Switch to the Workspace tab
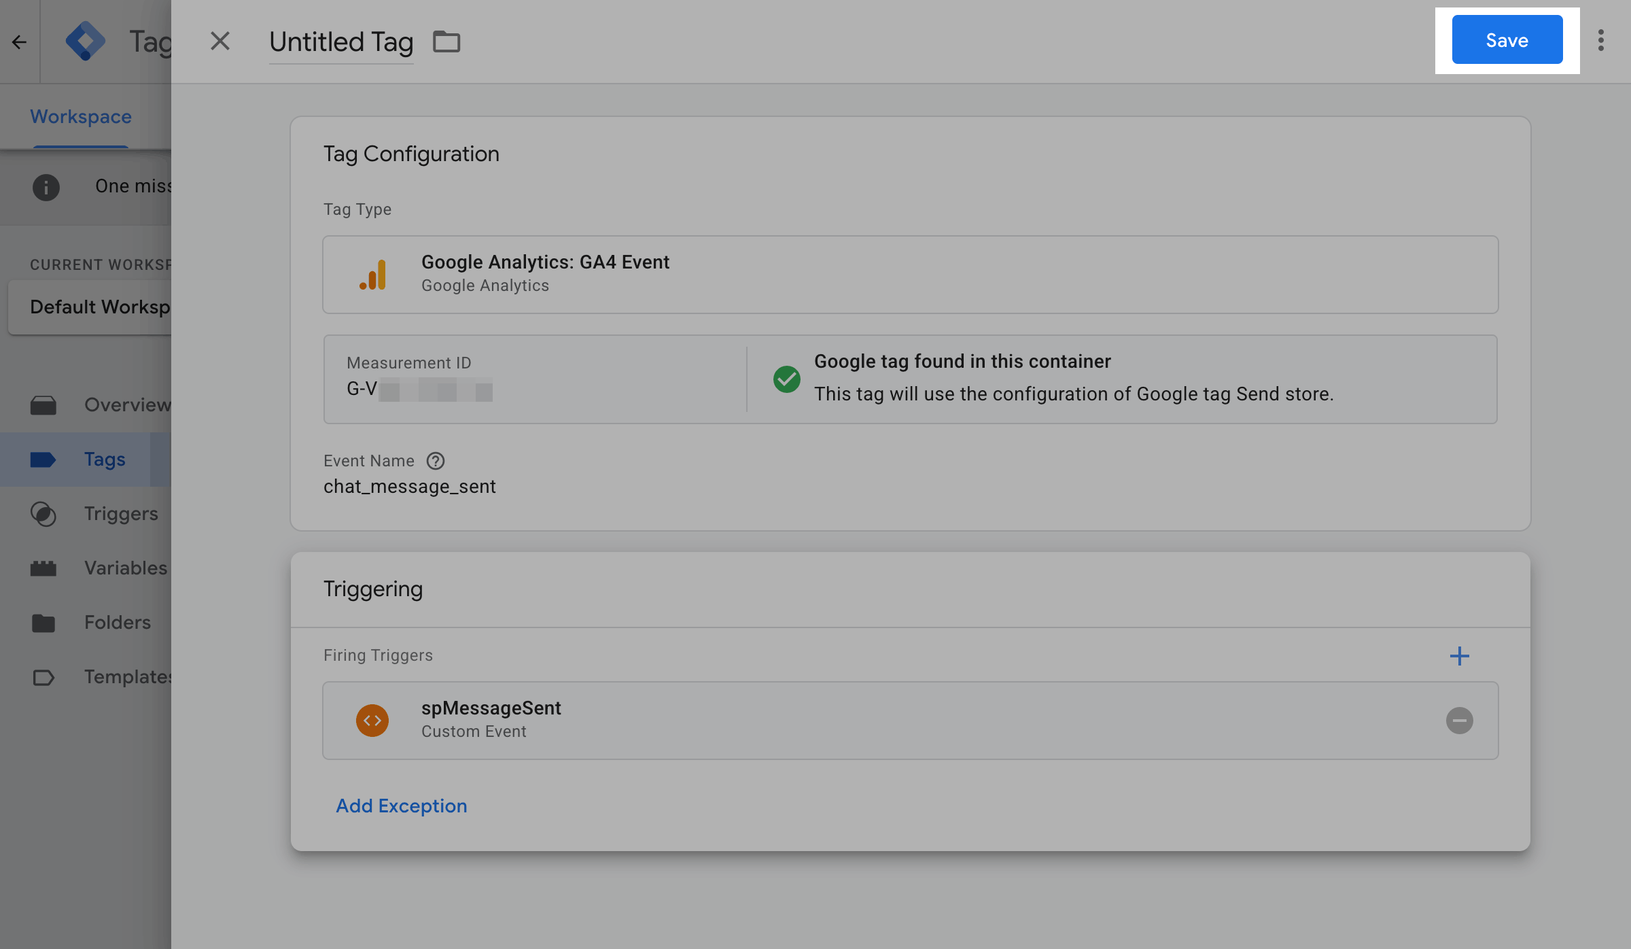The width and height of the screenshot is (1631, 949). (81, 117)
